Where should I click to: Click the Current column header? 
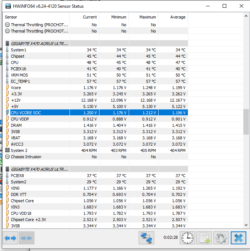(84, 17)
